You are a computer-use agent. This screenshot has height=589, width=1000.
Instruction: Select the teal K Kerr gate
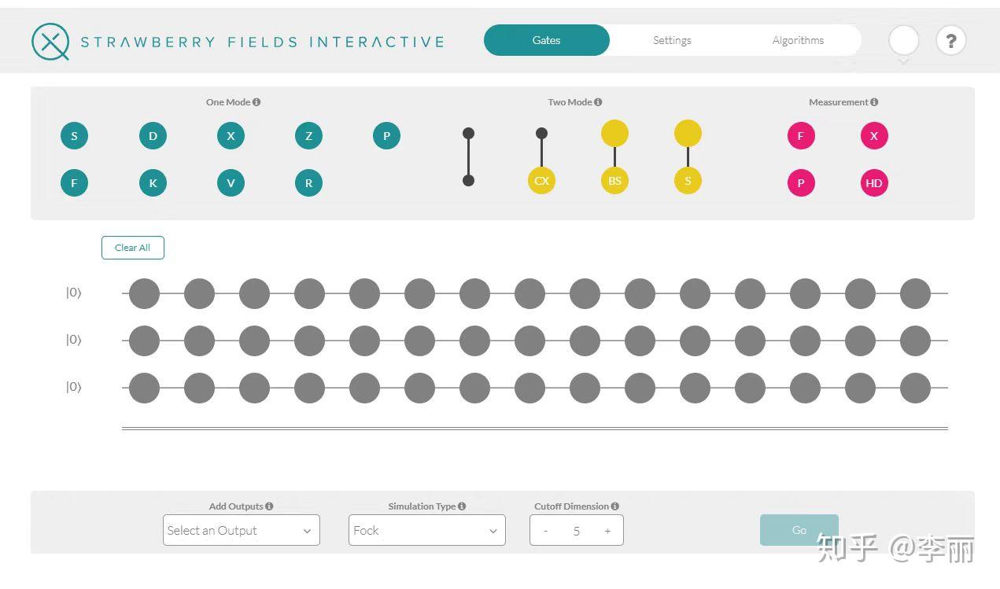[153, 182]
